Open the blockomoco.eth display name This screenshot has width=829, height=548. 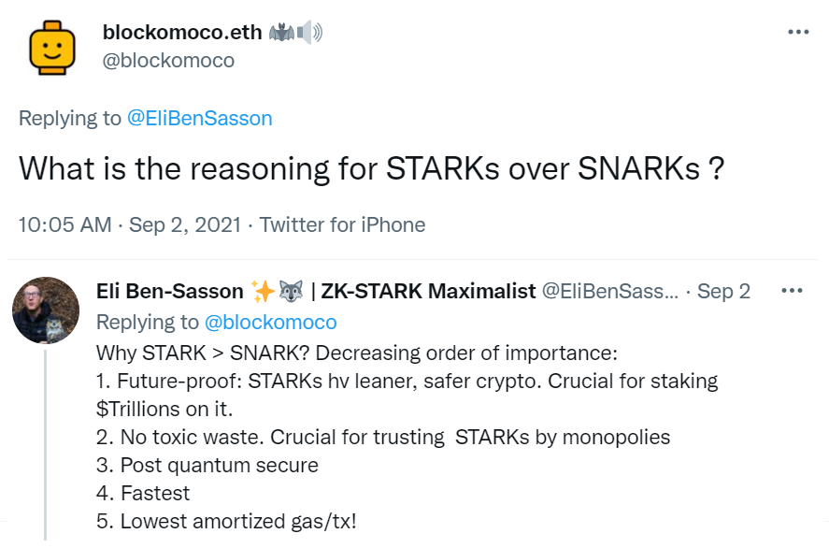click(x=182, y=33)
